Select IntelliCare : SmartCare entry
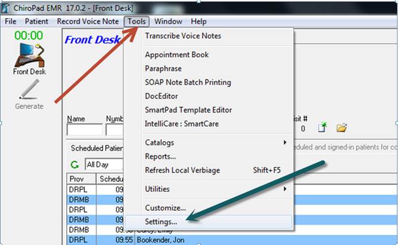Viewport: 398px width, 245px height. 209,124
